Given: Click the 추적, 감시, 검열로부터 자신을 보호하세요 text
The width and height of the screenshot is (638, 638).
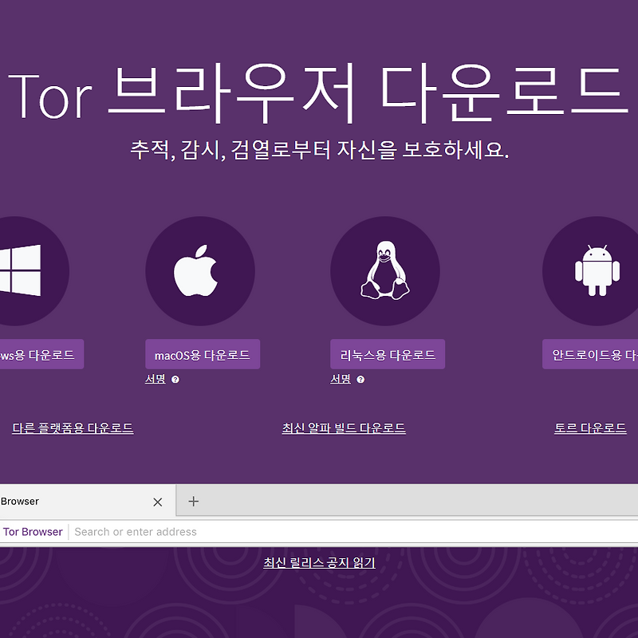Looking at the screenshot, I should click(x=320, y=150).
